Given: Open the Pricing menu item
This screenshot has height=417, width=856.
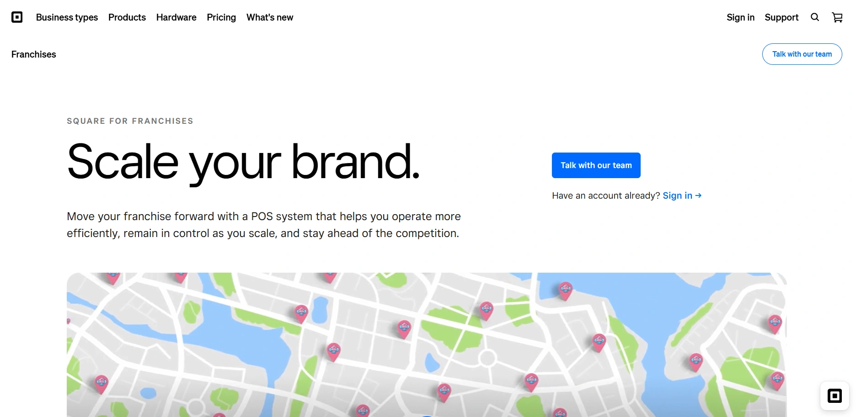Looking at the screenshot, I should click(221, 17).
